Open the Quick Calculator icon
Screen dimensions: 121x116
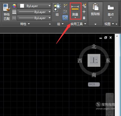pos(84,18)
